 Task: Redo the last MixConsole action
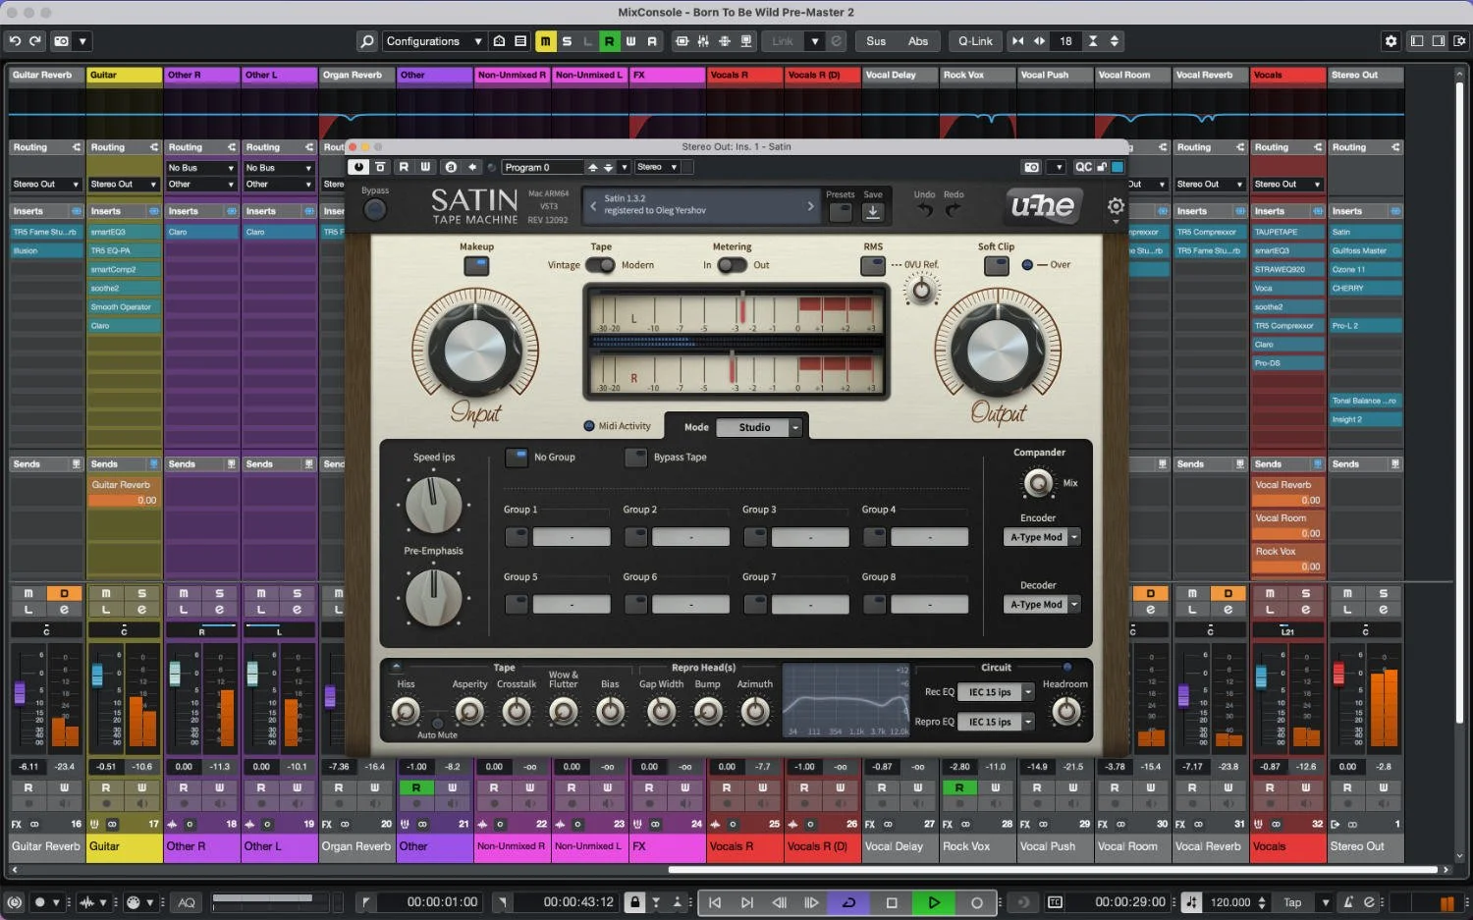(35, 41)
